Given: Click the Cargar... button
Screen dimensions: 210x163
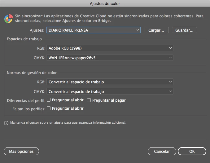Looking at the screenshot, I should pyautogui.click(x=156, y=30).
